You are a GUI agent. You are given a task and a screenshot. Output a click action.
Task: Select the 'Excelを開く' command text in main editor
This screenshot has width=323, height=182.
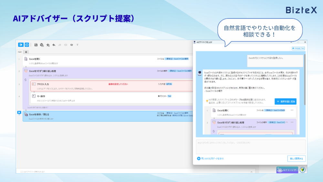coord(35,59)
